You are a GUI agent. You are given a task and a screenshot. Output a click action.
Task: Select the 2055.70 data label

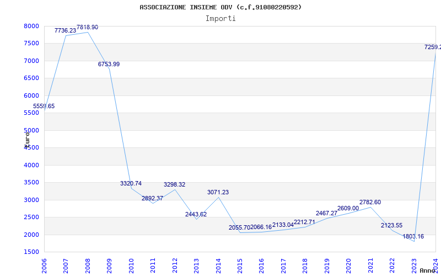click(x=239, y=227)
